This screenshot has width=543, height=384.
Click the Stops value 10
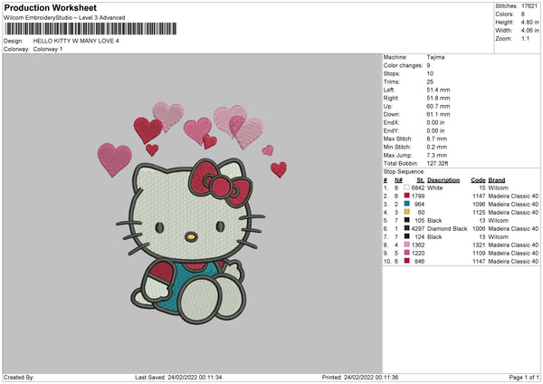430,73
